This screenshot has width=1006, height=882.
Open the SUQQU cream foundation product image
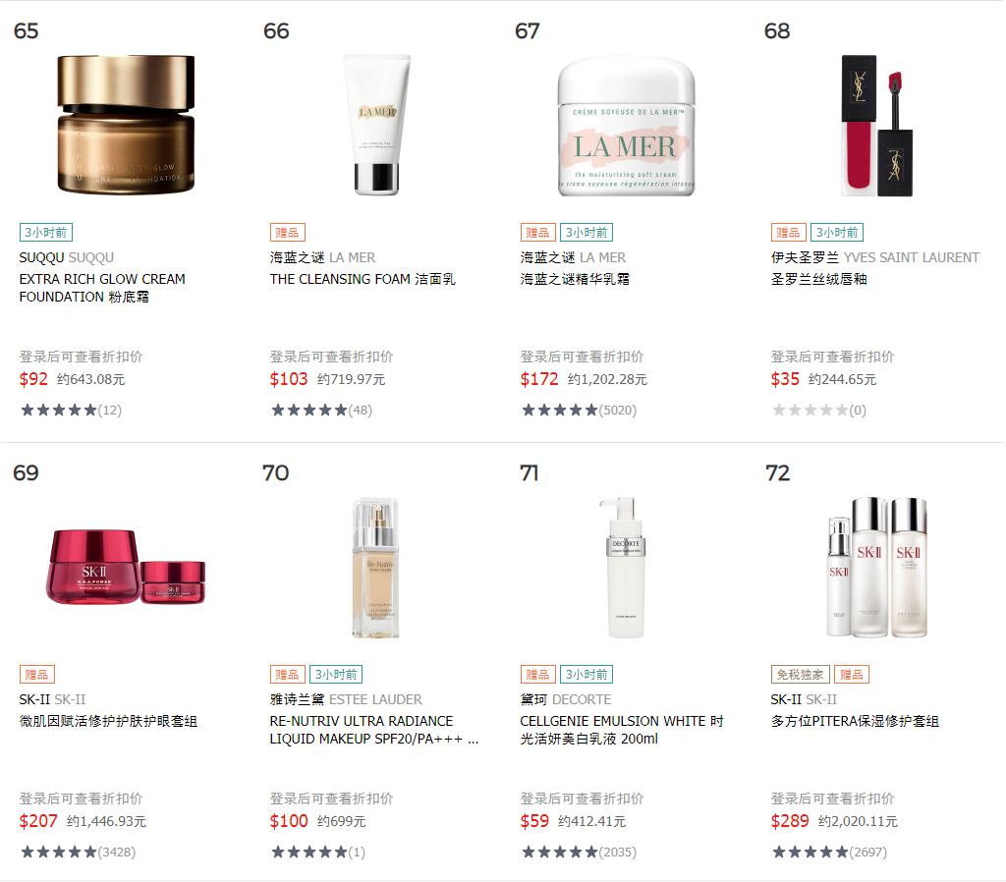[x=126, y=125]
